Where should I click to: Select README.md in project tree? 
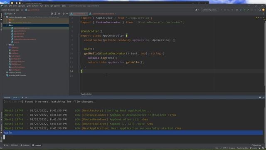(x=16, y=64)
